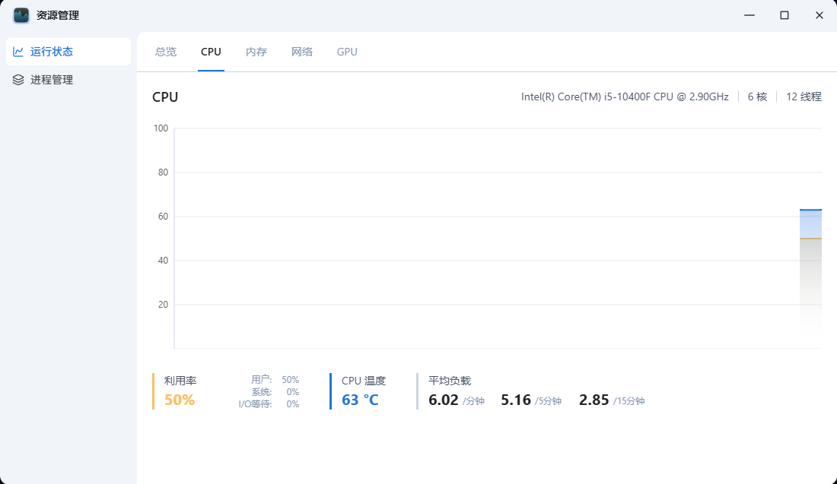The height and width of the screenshot is (484, 837).
Task: Click the Intel Core i5-10400F processor label
Action: pos(625,96)
